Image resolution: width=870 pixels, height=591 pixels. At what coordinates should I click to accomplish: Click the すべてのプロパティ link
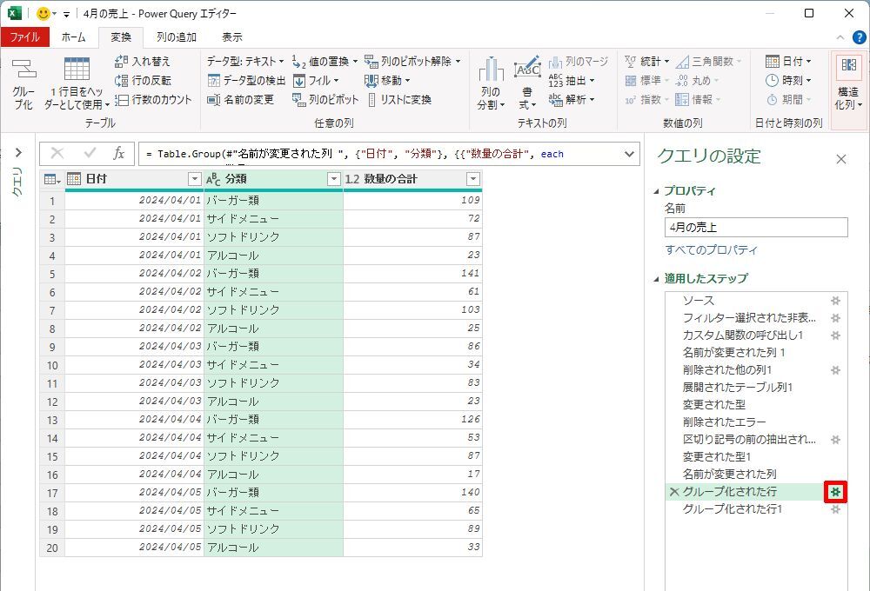(x=711, y=249)
